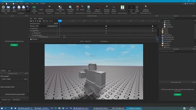Toggle the Animation Editor plugin
This screenshot has width=196, height=110.
click(131, 9)
